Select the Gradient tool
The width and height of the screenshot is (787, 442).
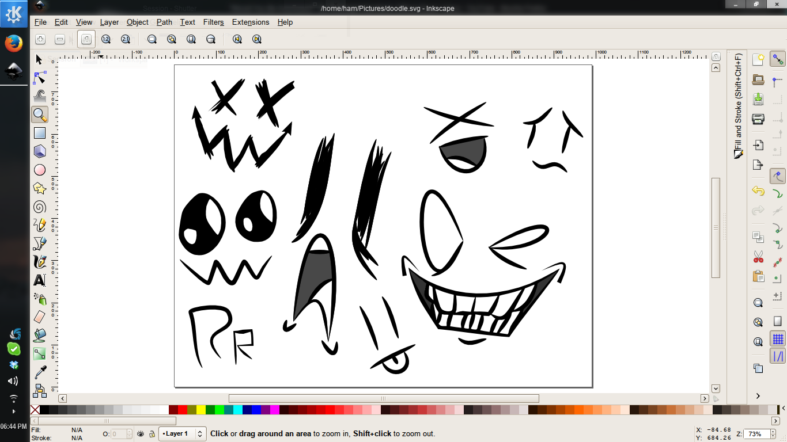[x=39, y=353]
